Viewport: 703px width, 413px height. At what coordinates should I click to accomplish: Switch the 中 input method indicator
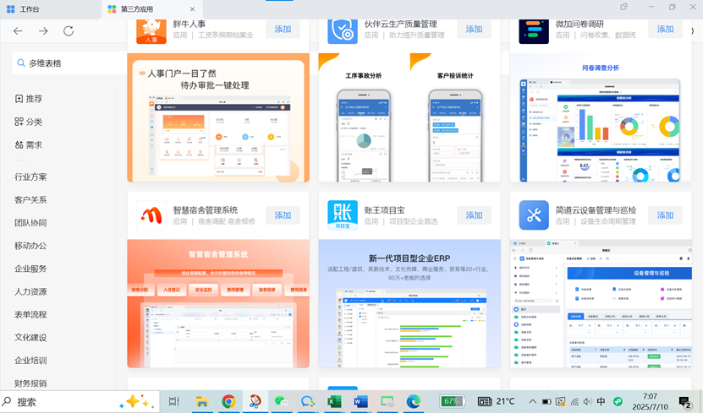click(x=601, y=401)
